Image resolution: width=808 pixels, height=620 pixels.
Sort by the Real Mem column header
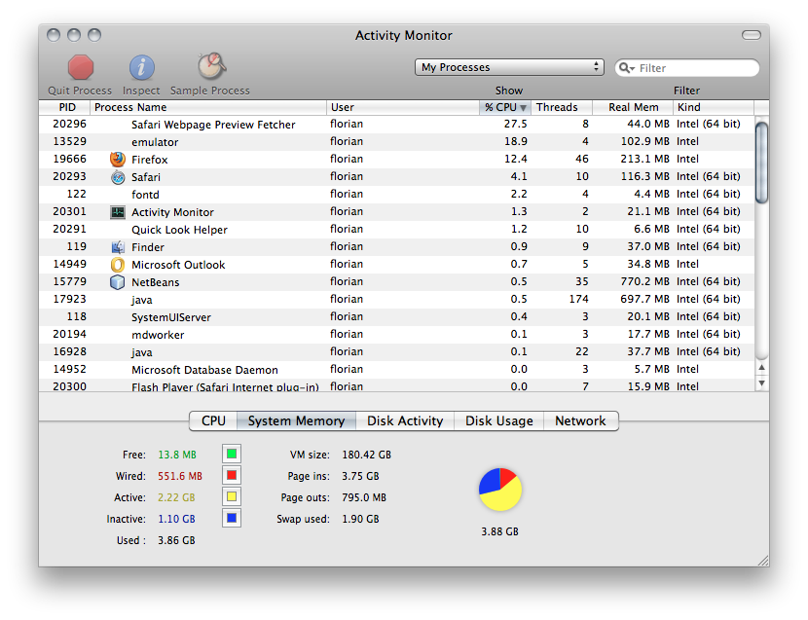[633, 107]
